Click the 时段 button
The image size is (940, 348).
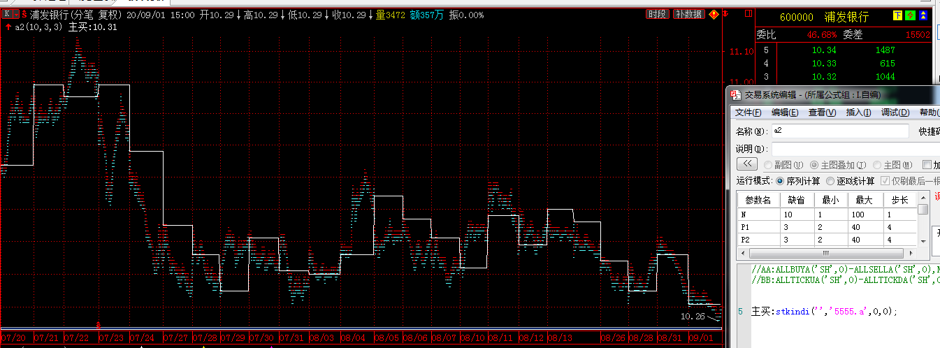(656, 14)
